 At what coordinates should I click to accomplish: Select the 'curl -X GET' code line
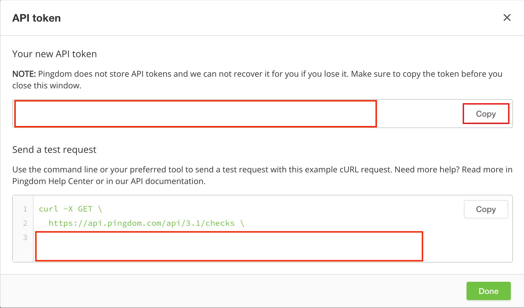(70, 209)
